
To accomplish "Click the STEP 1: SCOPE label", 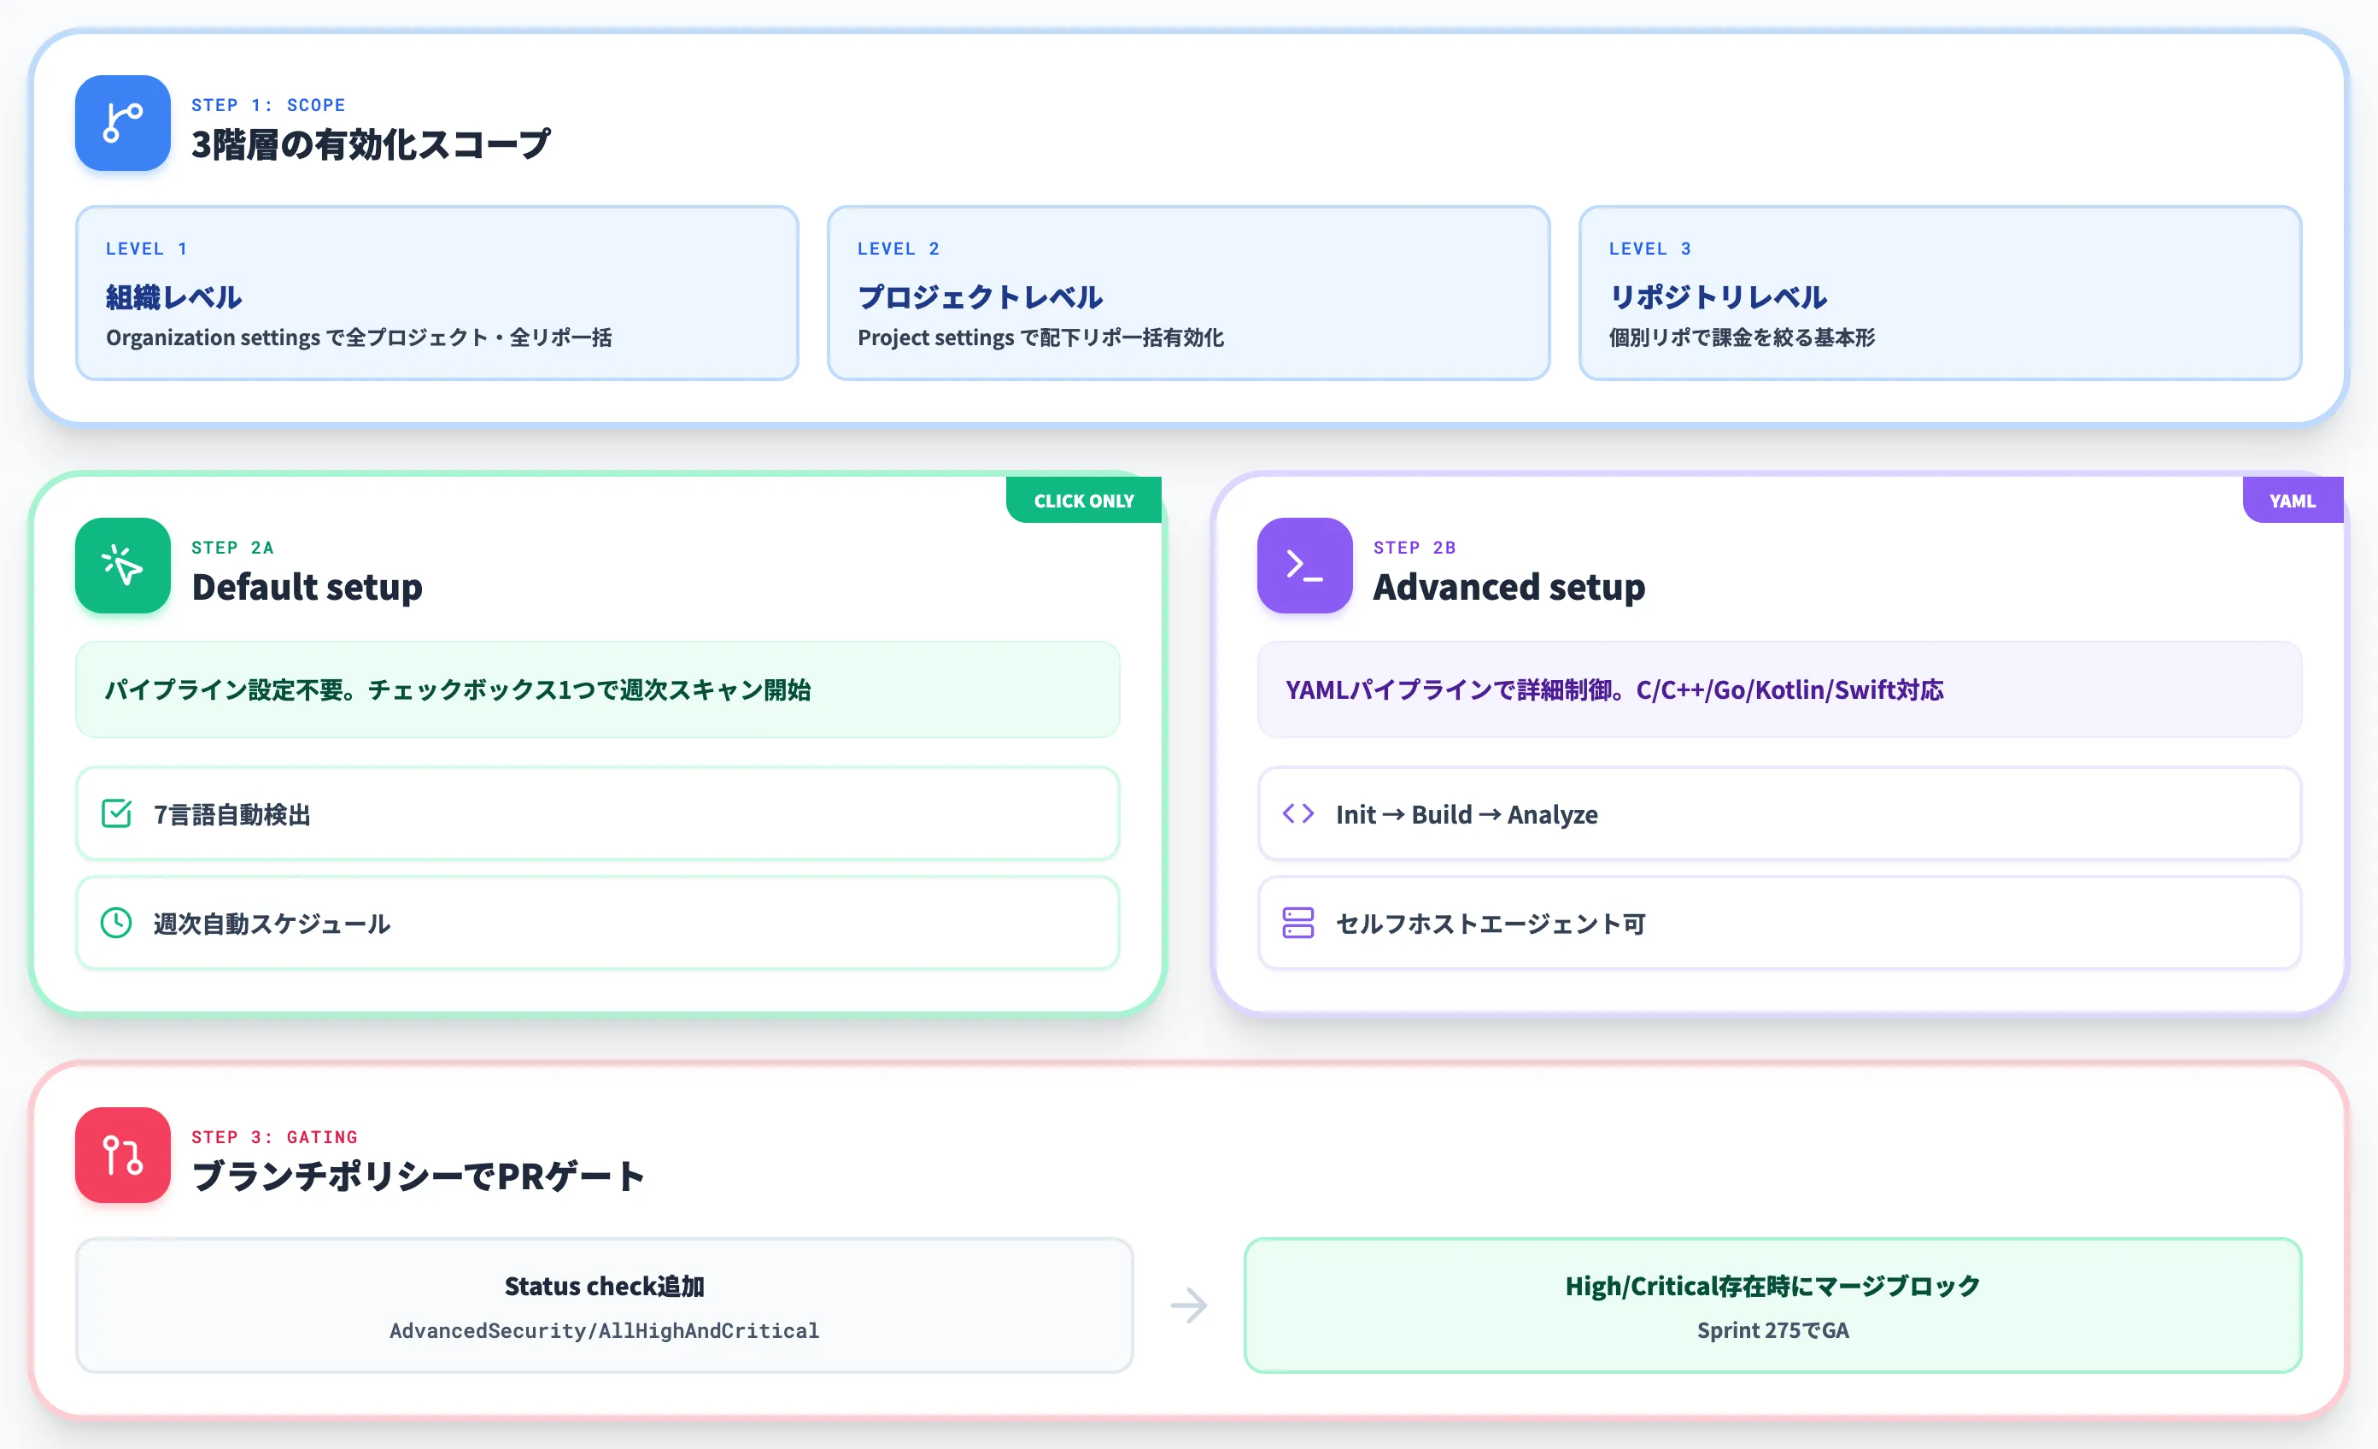I will point(268,104).
